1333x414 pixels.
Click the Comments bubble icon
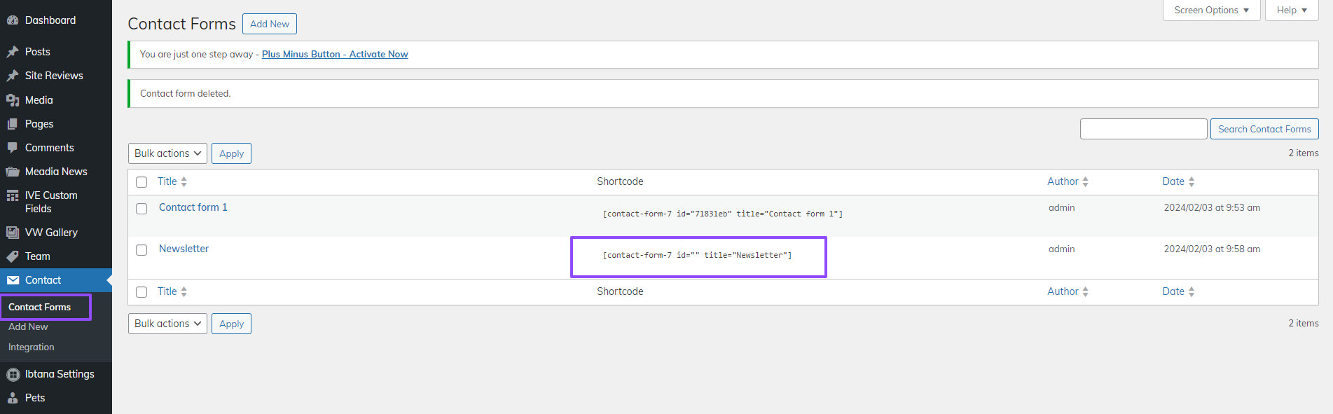click(13, 148)
